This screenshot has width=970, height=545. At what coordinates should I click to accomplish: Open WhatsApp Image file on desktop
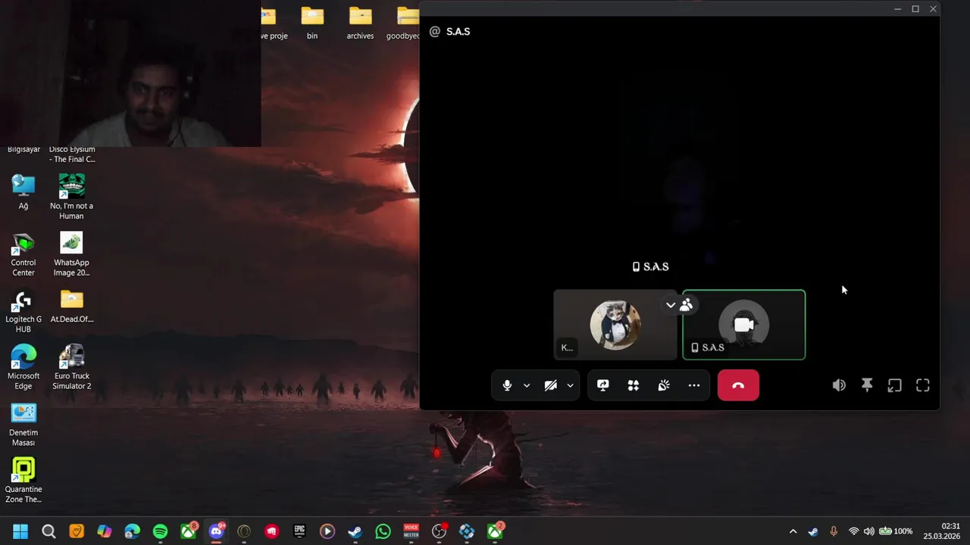[x=71, y=254]
